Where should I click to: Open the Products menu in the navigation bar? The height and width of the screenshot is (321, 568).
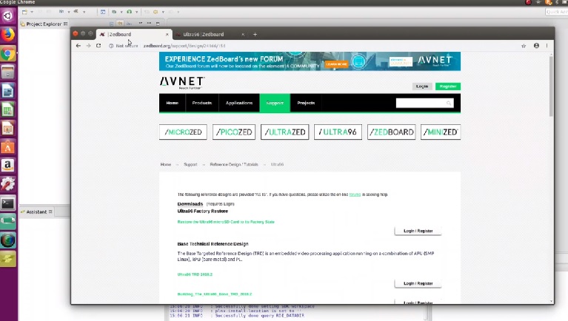(x=202, y=103)
